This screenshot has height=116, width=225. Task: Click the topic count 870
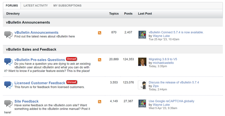click(x=114, y=32)
